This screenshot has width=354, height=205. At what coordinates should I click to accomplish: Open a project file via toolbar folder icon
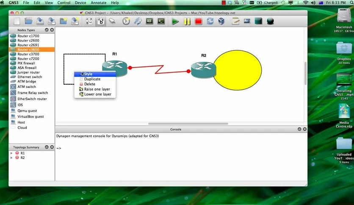click(x=28, y=21)
